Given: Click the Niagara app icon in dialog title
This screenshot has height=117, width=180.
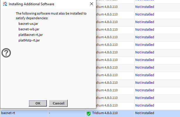Looking at the screenshot, I should point(4,4).
